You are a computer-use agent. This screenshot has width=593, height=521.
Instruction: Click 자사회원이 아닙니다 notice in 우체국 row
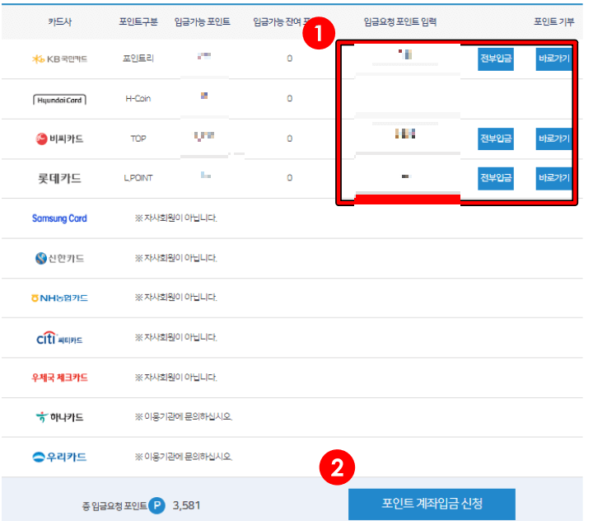[176, 378]
